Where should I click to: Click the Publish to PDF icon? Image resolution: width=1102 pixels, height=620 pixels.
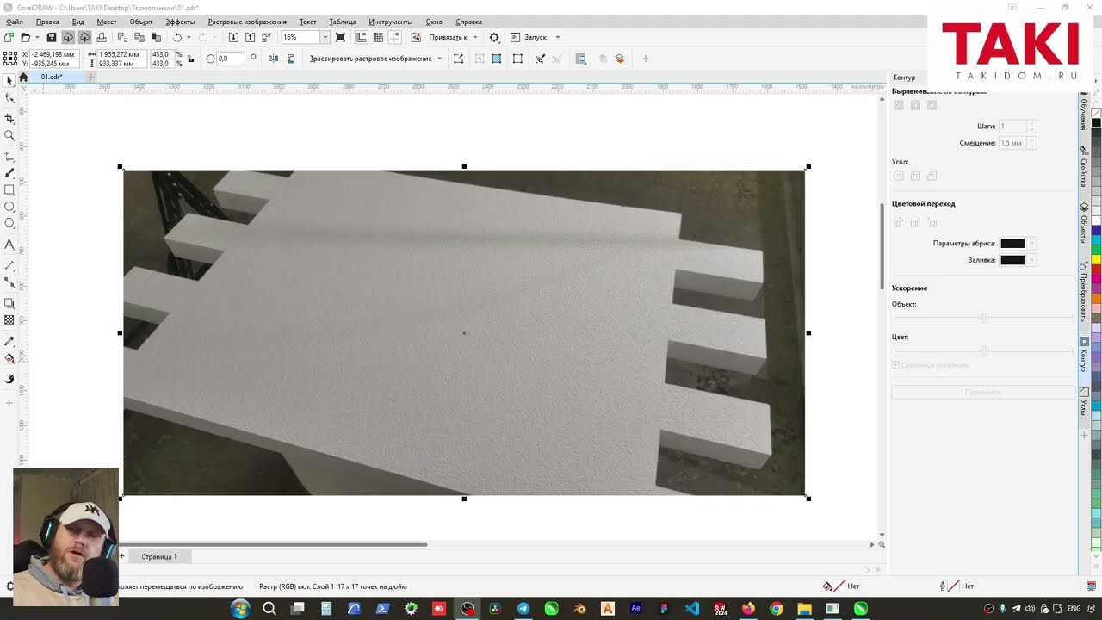pyautogui.click(x=267, y=37)
